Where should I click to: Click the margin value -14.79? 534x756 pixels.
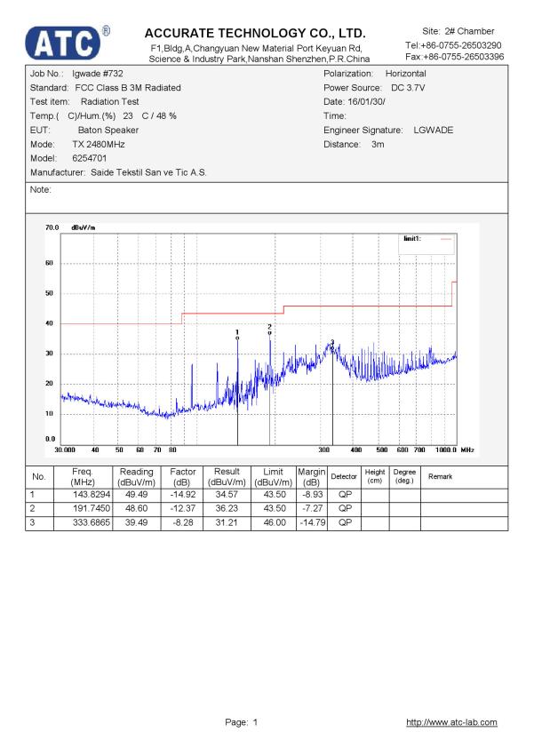tap(313, 522)
